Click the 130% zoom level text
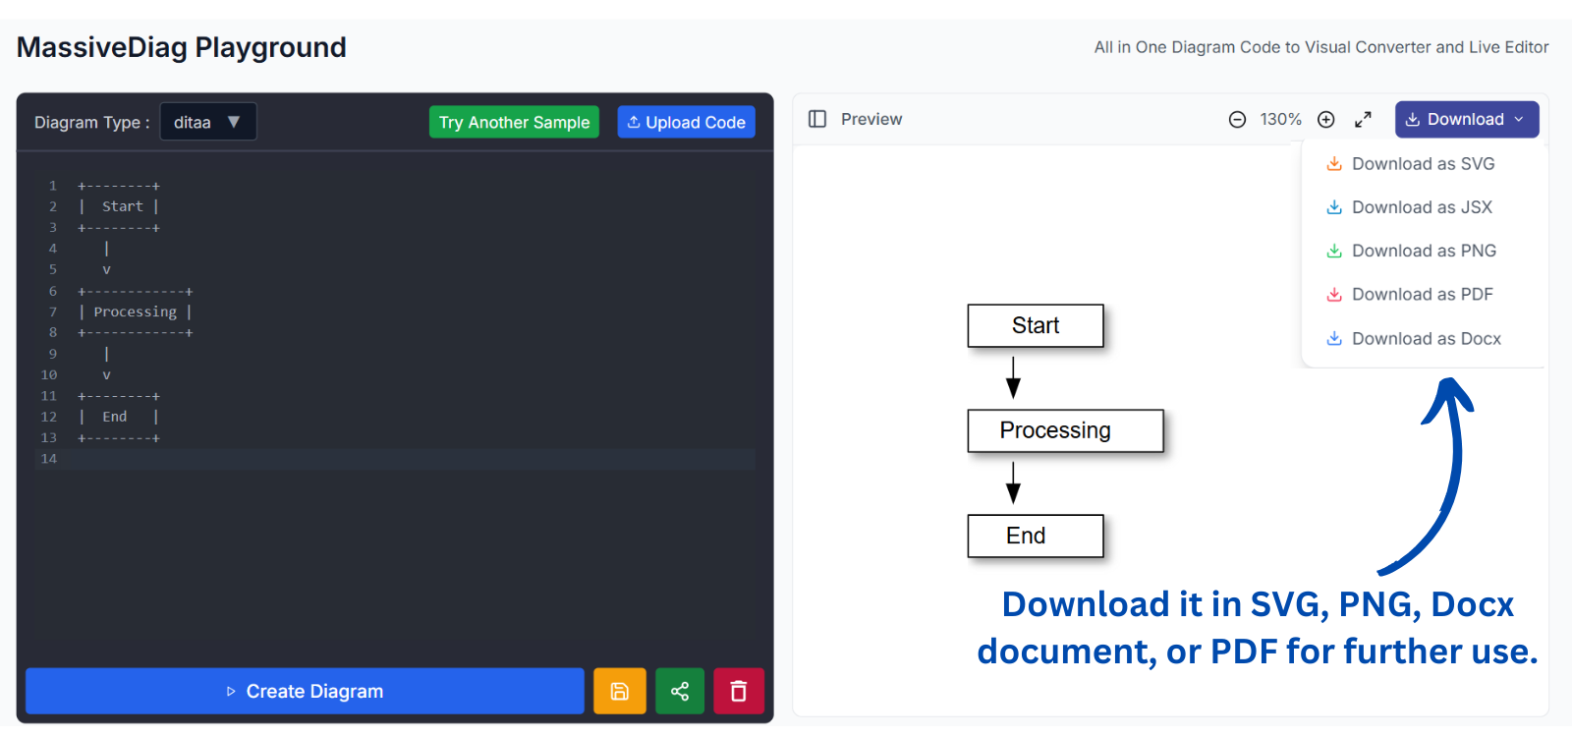Image resolution: width=1572 pixels, height=737 pixels. tap(1281, 119)
